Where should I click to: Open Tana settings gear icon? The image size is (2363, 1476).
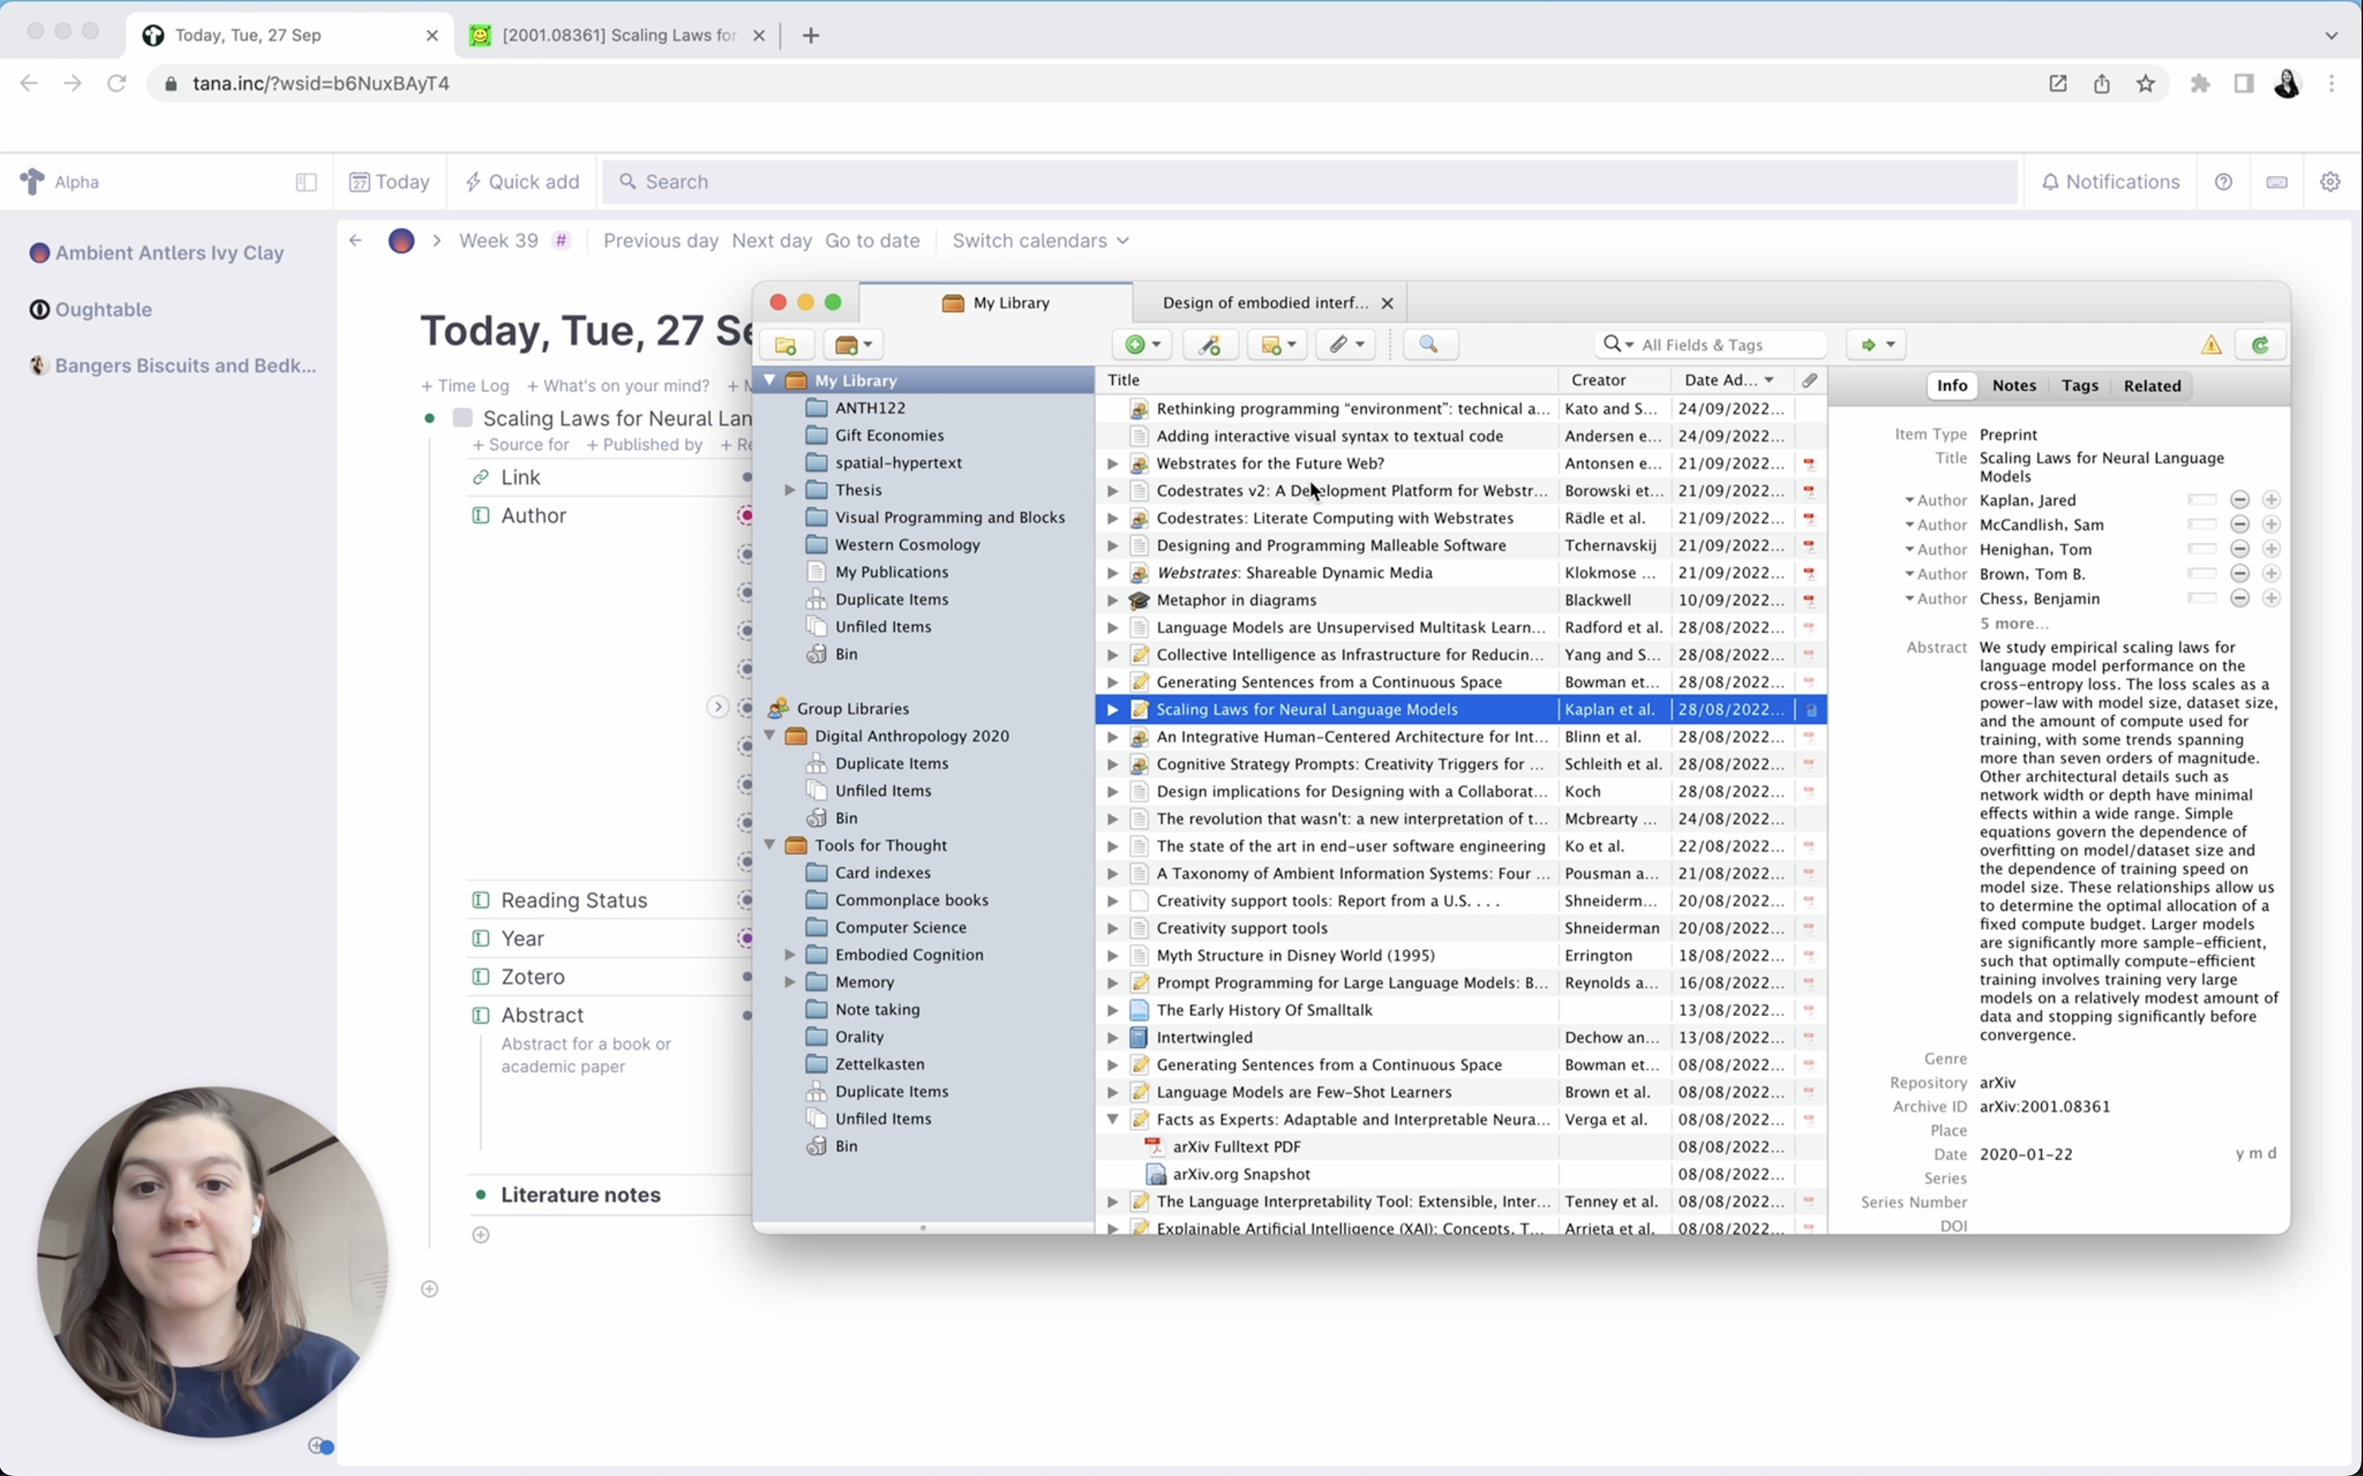point(2330,182)
